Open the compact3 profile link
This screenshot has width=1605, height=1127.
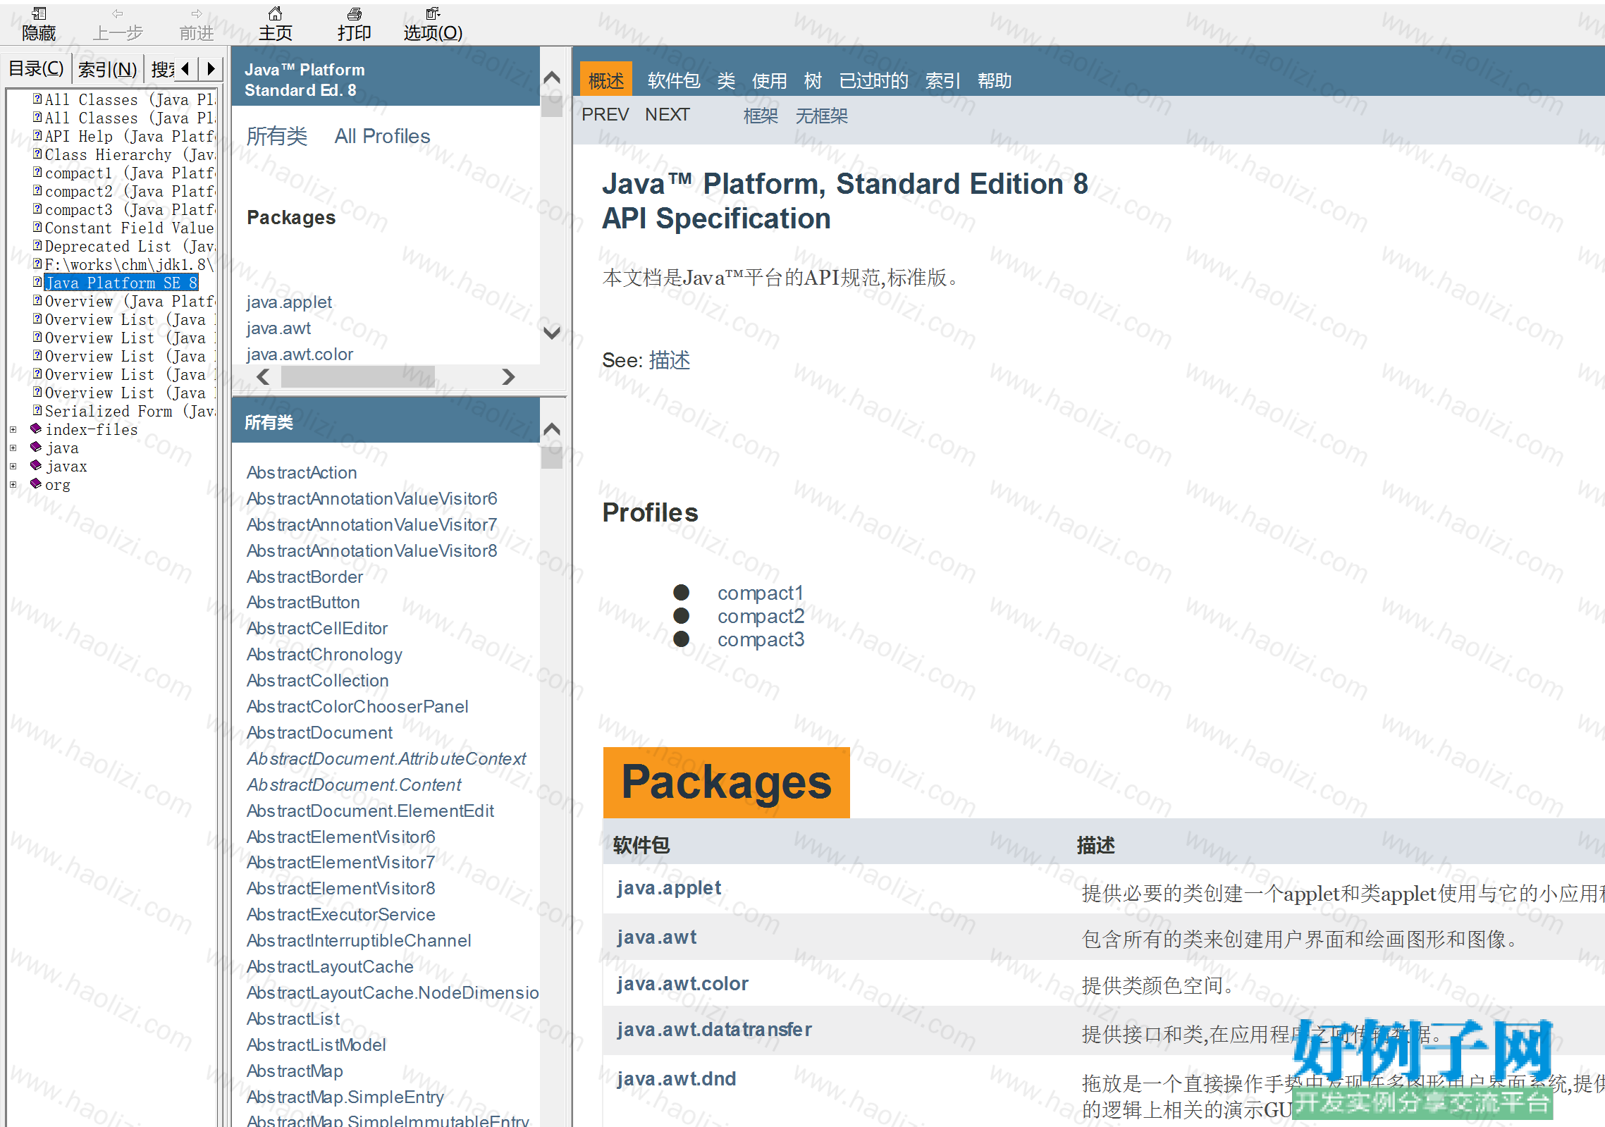click(x=761, y=639)
